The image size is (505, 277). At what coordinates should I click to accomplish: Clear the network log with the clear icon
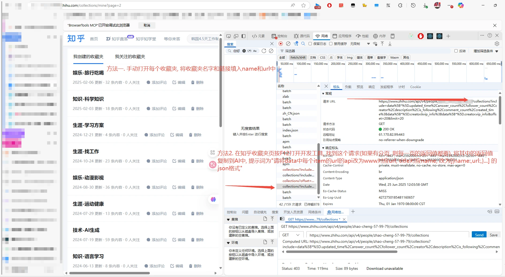(288, 44)
